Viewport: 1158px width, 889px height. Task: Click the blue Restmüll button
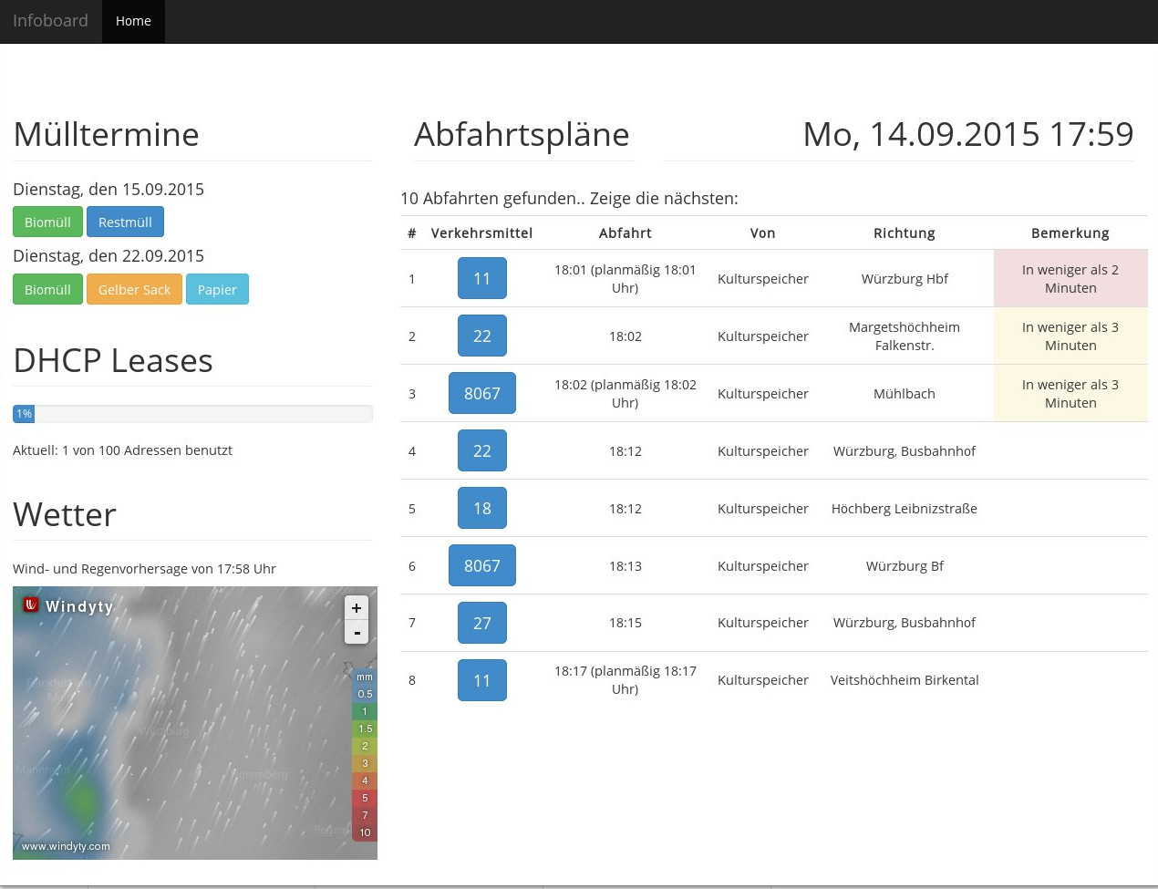point(125,222)
